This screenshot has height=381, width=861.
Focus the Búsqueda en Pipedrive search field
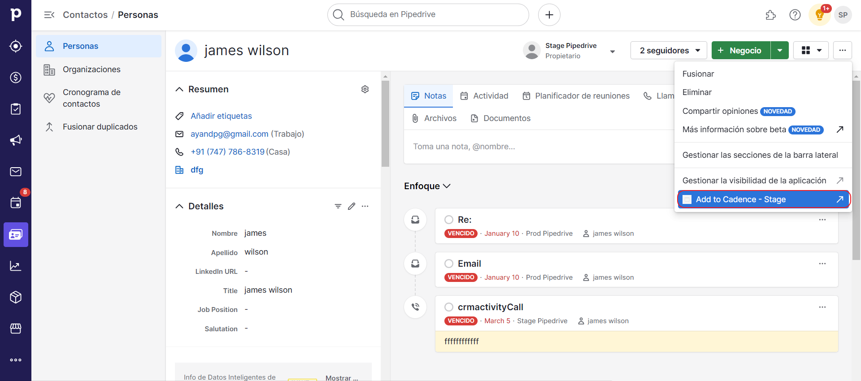pyautogui.click(x=428, y=15)
